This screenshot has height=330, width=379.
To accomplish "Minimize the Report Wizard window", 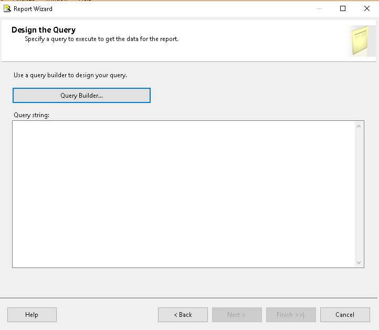I will (319, 8).
